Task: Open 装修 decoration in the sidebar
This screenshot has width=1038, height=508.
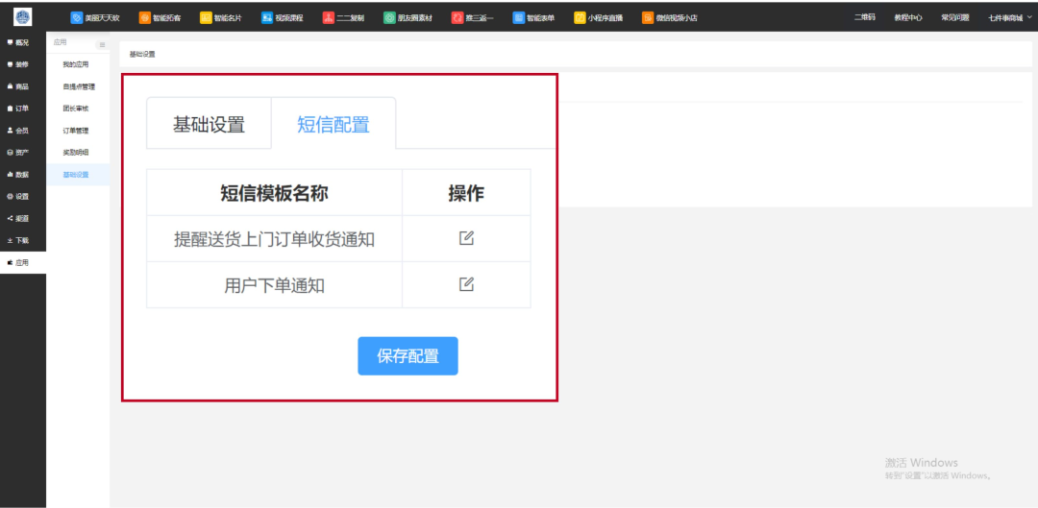Action: [x=22, y=65]
